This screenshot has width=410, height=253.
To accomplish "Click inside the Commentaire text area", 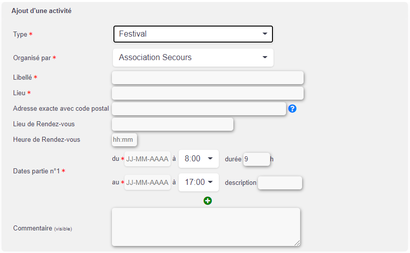I will pos(206,227).
